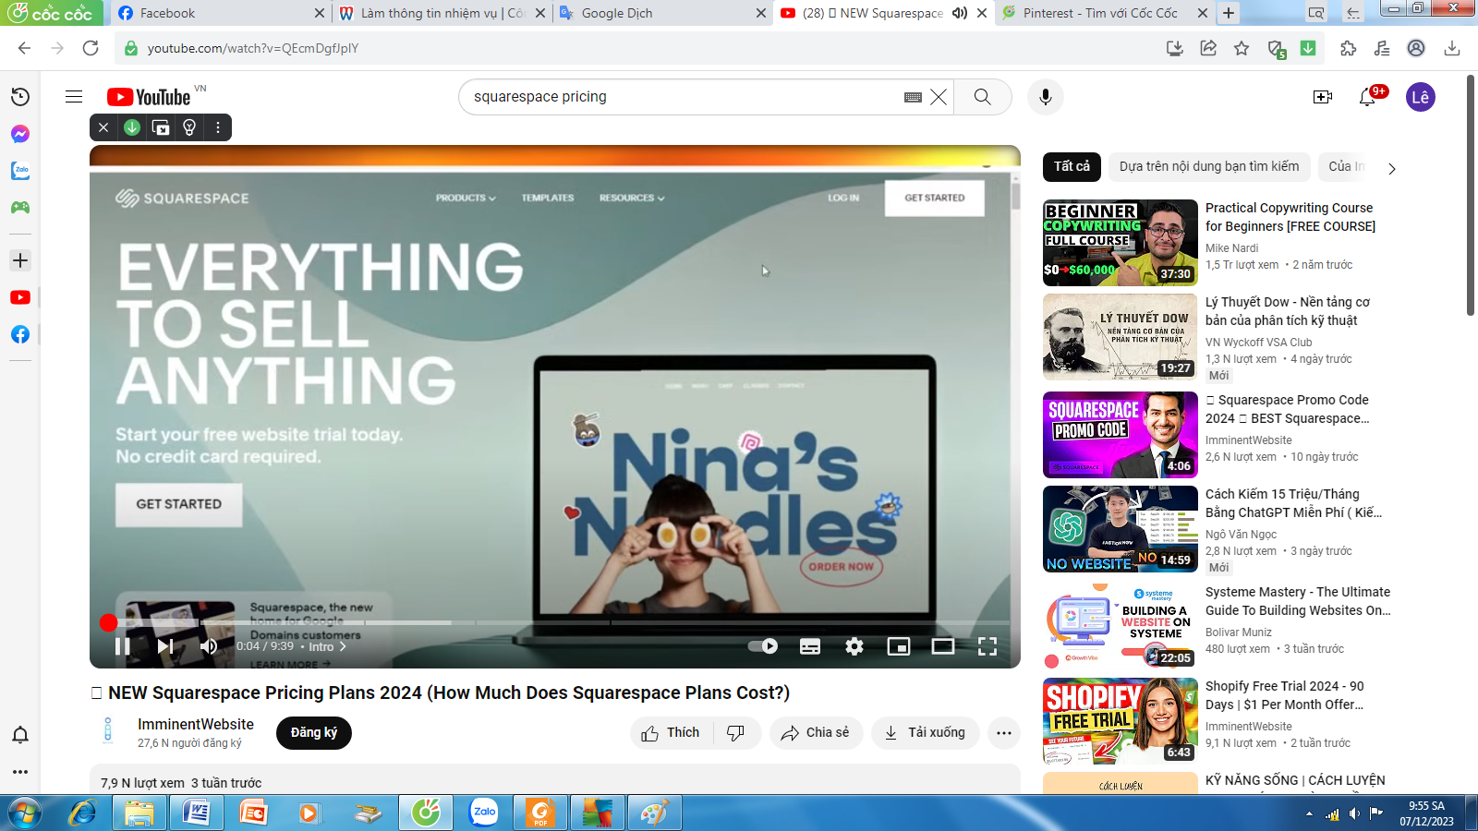Open Squarespace Promo Code 2024 video
The width and height of the screenshot is (1478, 831).
pos(1288,409)
